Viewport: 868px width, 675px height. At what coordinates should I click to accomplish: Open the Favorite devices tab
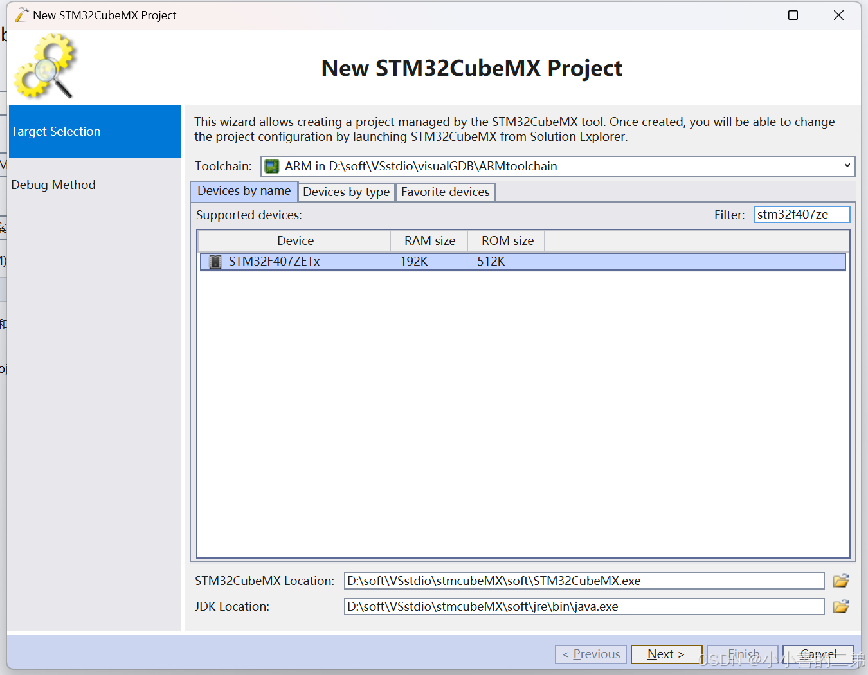pyautogui.click(x=445, y=192)
